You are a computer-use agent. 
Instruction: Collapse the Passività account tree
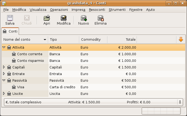pos(4,80)
